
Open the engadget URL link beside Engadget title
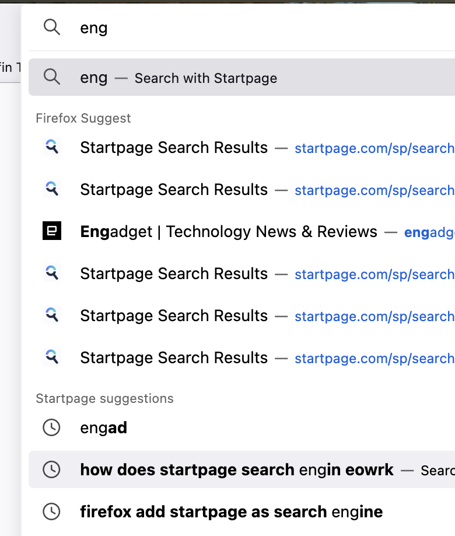point(429,232)
